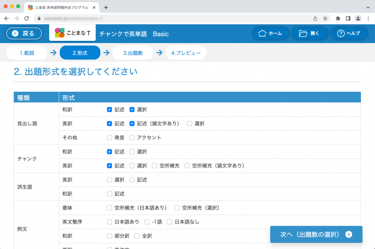Check 派生語 英訳 記述

(132, 180)
